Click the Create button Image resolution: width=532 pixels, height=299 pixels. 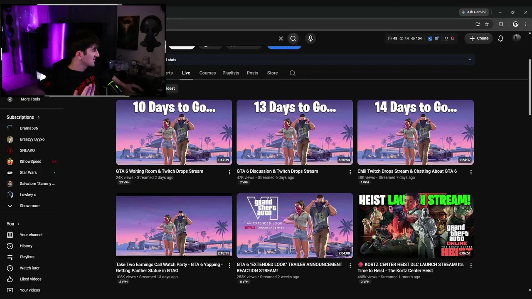pos(479,39)
